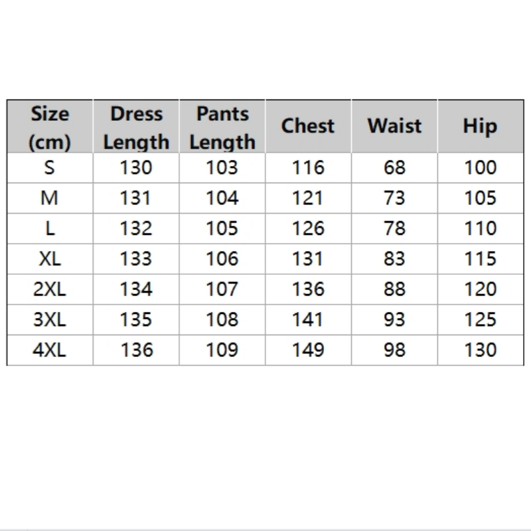Select the Hip column header
This screenshot has width=531, height=531.
(x=480, y=126)
